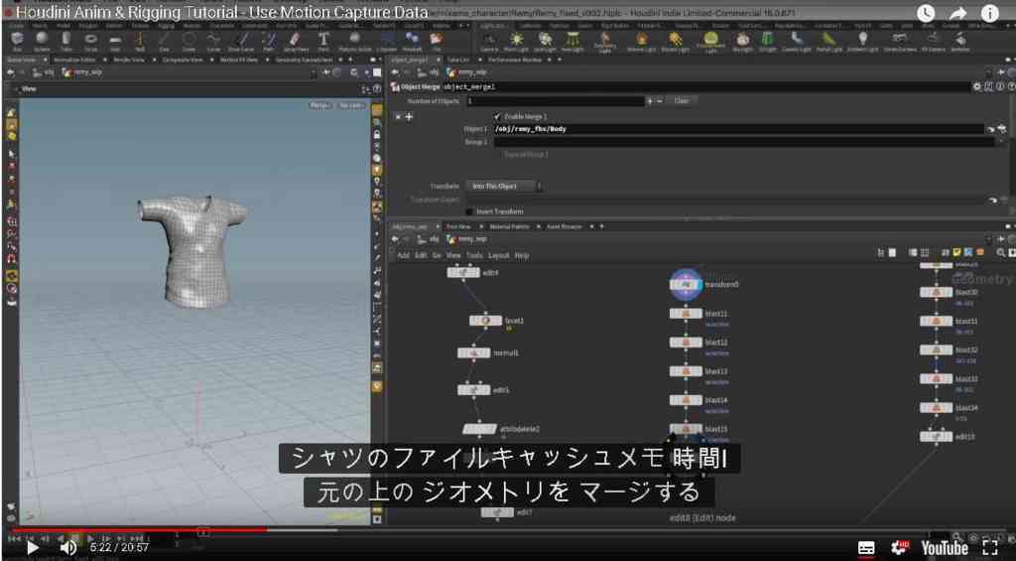Select the Metaball shelf tool

pyautogui.click(x=412, y=40)
